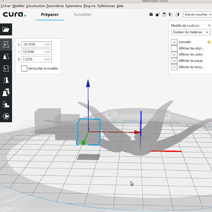Select the Support Blocker tool
The width and height of the screenshot is (212, 212).
pos(6,104)
